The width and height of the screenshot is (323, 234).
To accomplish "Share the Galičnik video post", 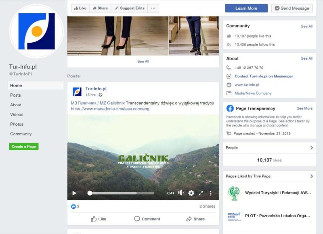I will (x=195, y=219).
